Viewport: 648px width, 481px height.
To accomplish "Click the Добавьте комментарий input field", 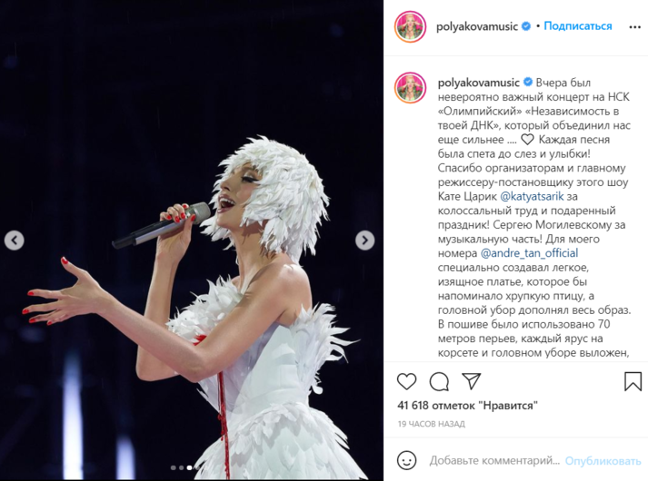I will point(494,460).
